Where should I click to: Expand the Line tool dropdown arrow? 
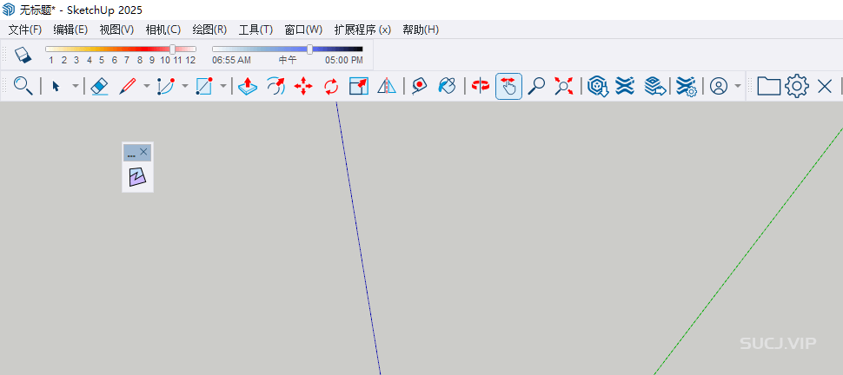pos(147,86)
